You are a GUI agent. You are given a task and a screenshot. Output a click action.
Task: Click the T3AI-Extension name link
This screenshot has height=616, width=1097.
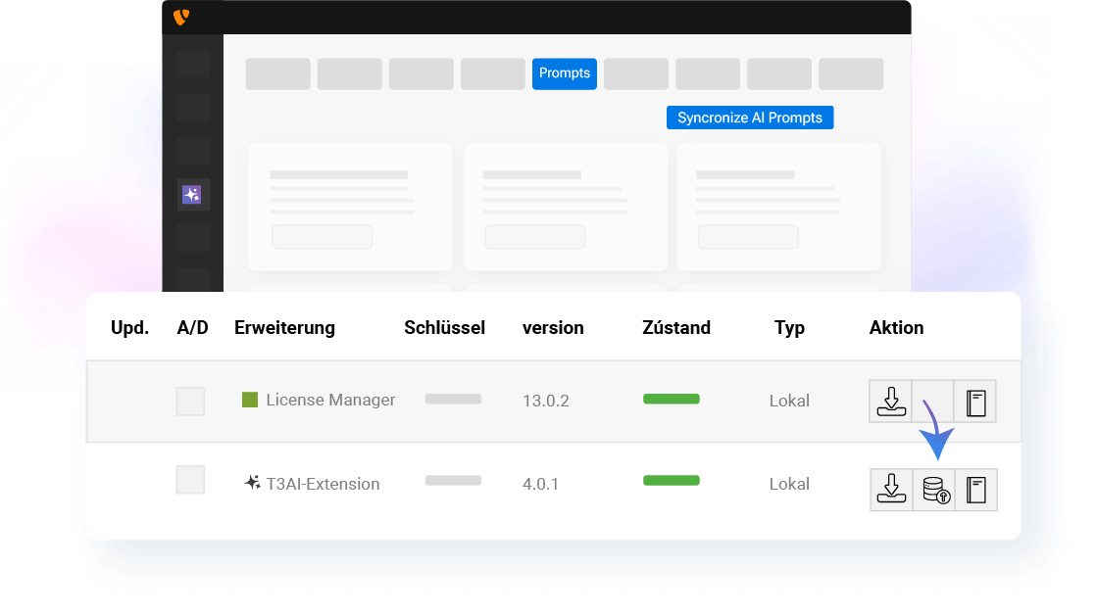324,483
